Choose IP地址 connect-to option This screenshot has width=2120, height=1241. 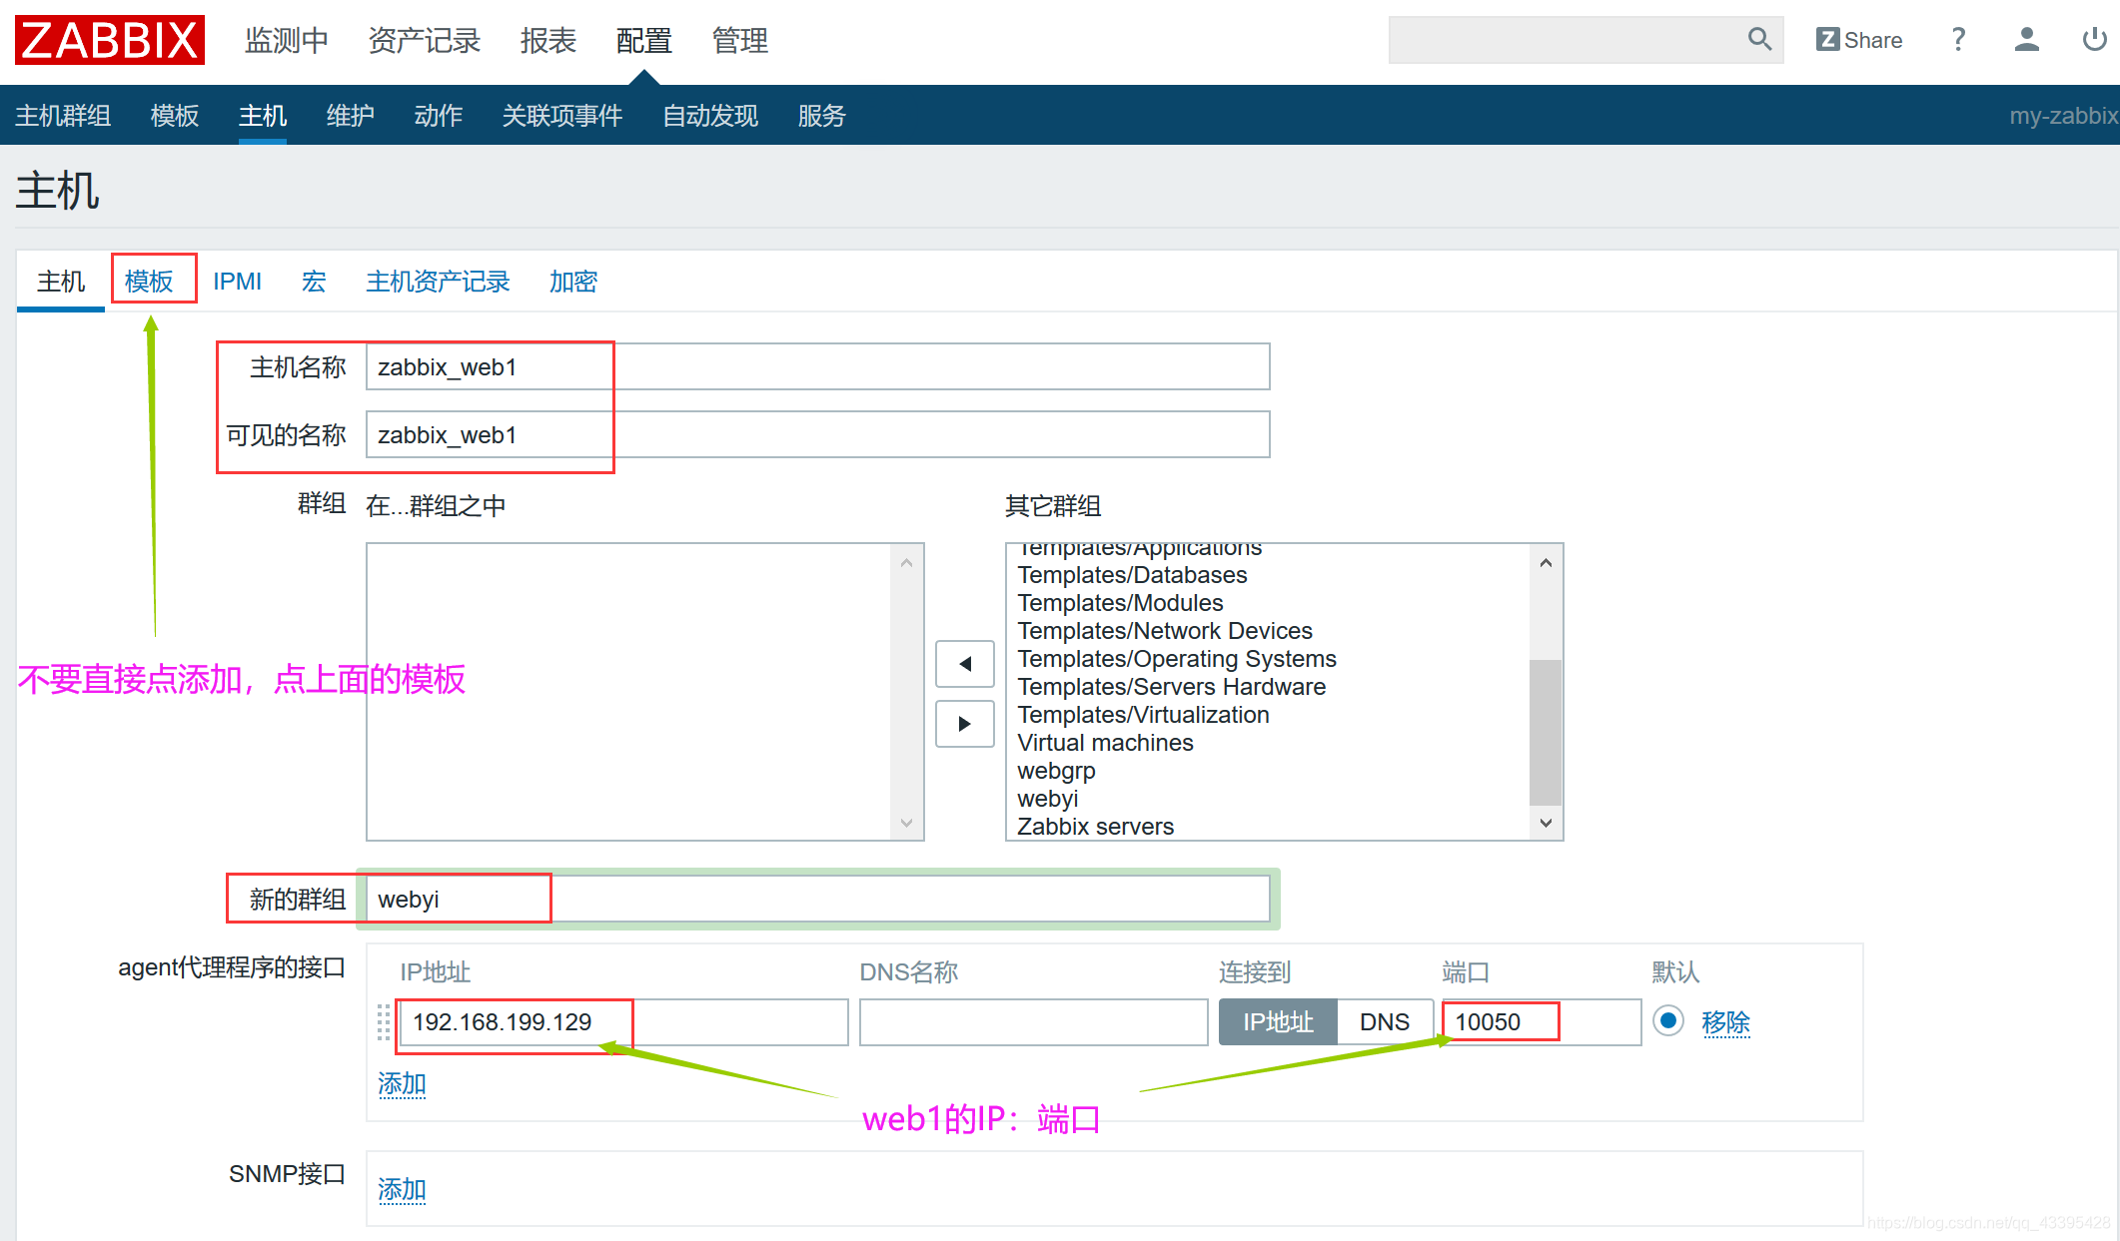point(1278,1022)
